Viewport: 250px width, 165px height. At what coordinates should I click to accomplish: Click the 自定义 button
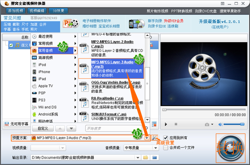(x=43, y=129)
